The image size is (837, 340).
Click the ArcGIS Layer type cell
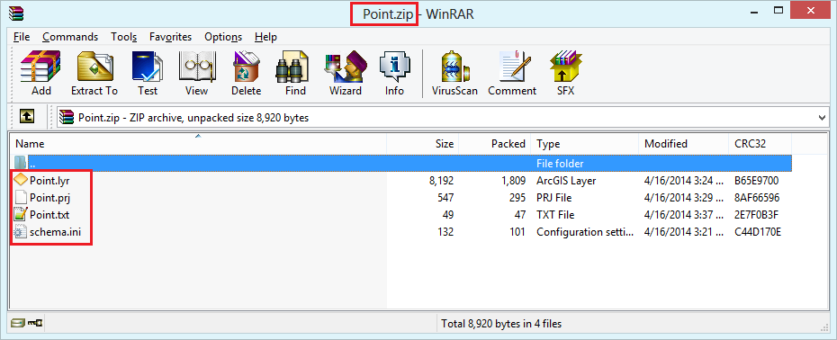pos(566,181)
